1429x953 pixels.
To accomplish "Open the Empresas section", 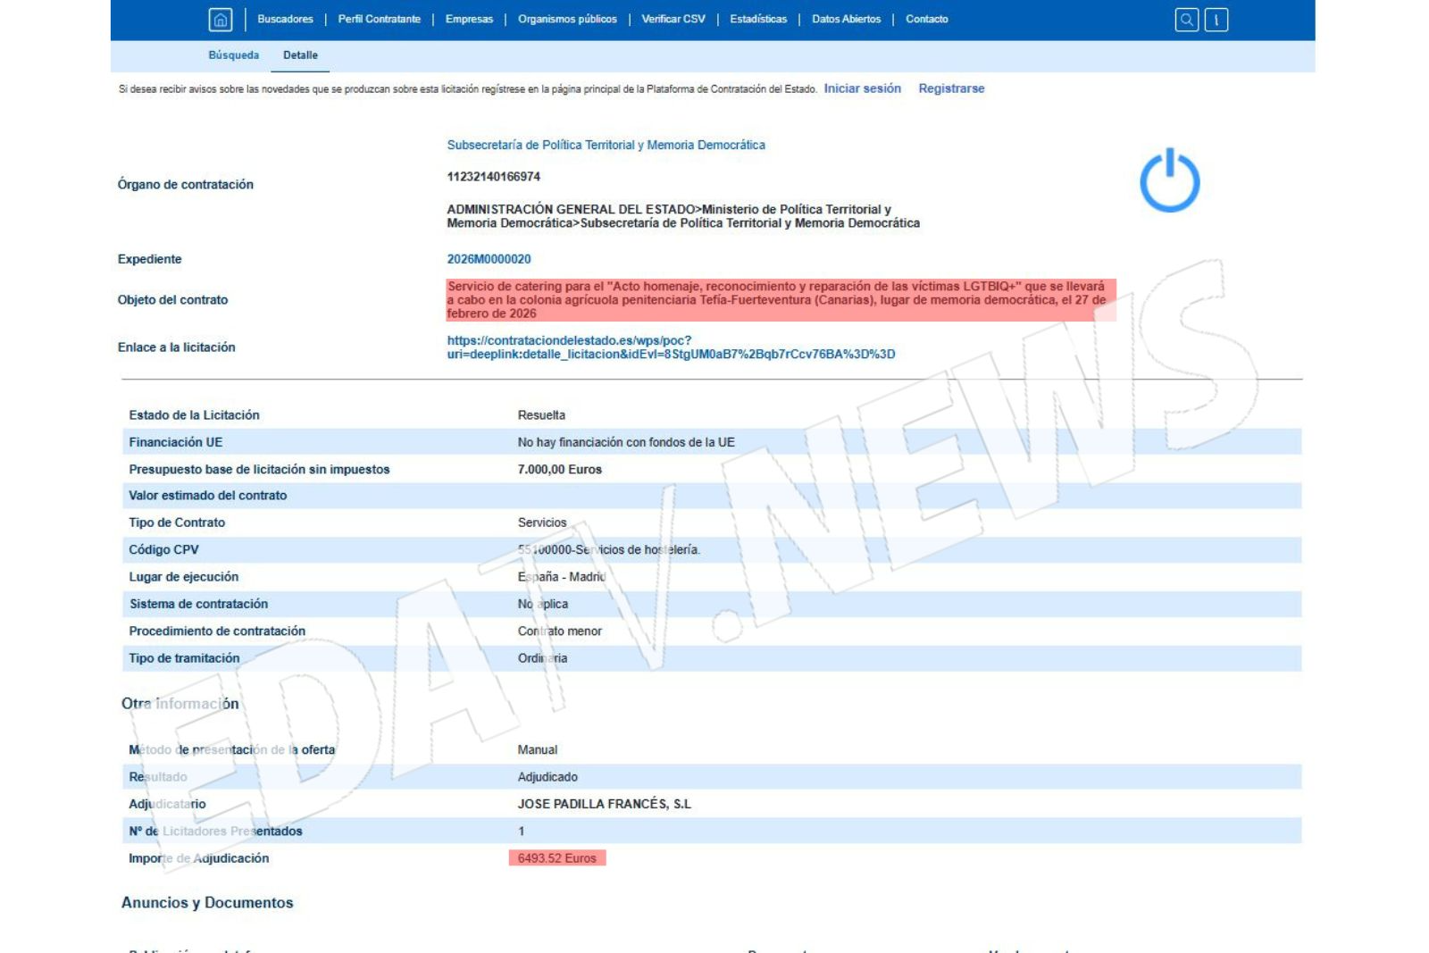I will coord(469,19).
